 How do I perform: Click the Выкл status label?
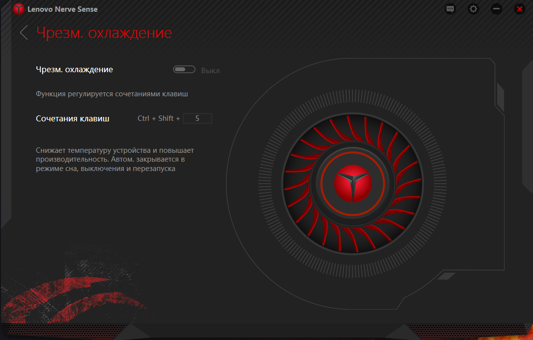coord(210,71)
